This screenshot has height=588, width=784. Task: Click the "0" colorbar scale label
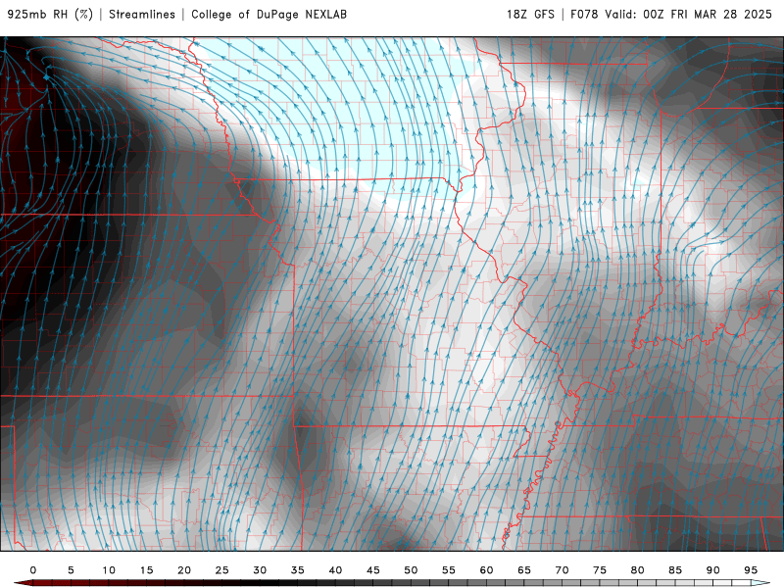33,570
